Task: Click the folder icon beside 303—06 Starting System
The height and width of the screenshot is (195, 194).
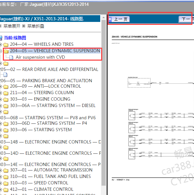Action: click(x=6, y=130)
